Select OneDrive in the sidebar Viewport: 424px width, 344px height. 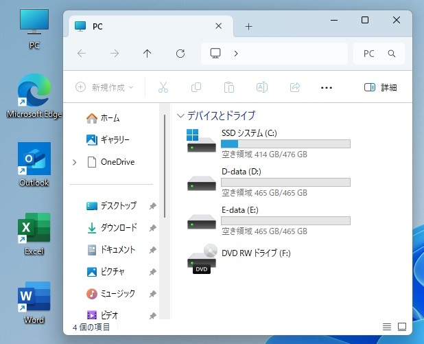coord(111,162)
